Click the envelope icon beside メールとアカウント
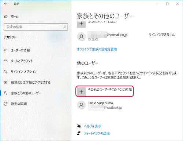183x141 pixels. pos(5,61)
